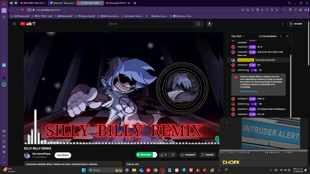Open TikTok in the Opera sidebar
The width and height of the screenshot is (310, 174).
tap(4, 72)
